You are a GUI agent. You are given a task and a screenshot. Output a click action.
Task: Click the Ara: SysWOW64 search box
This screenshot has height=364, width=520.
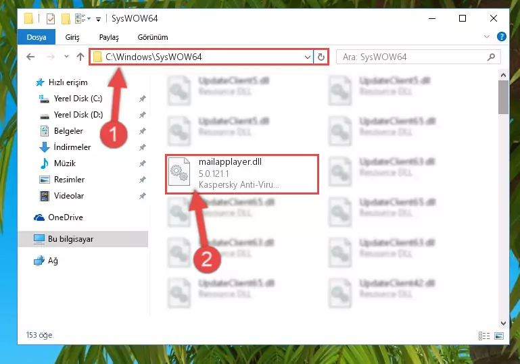pos(418,57)
